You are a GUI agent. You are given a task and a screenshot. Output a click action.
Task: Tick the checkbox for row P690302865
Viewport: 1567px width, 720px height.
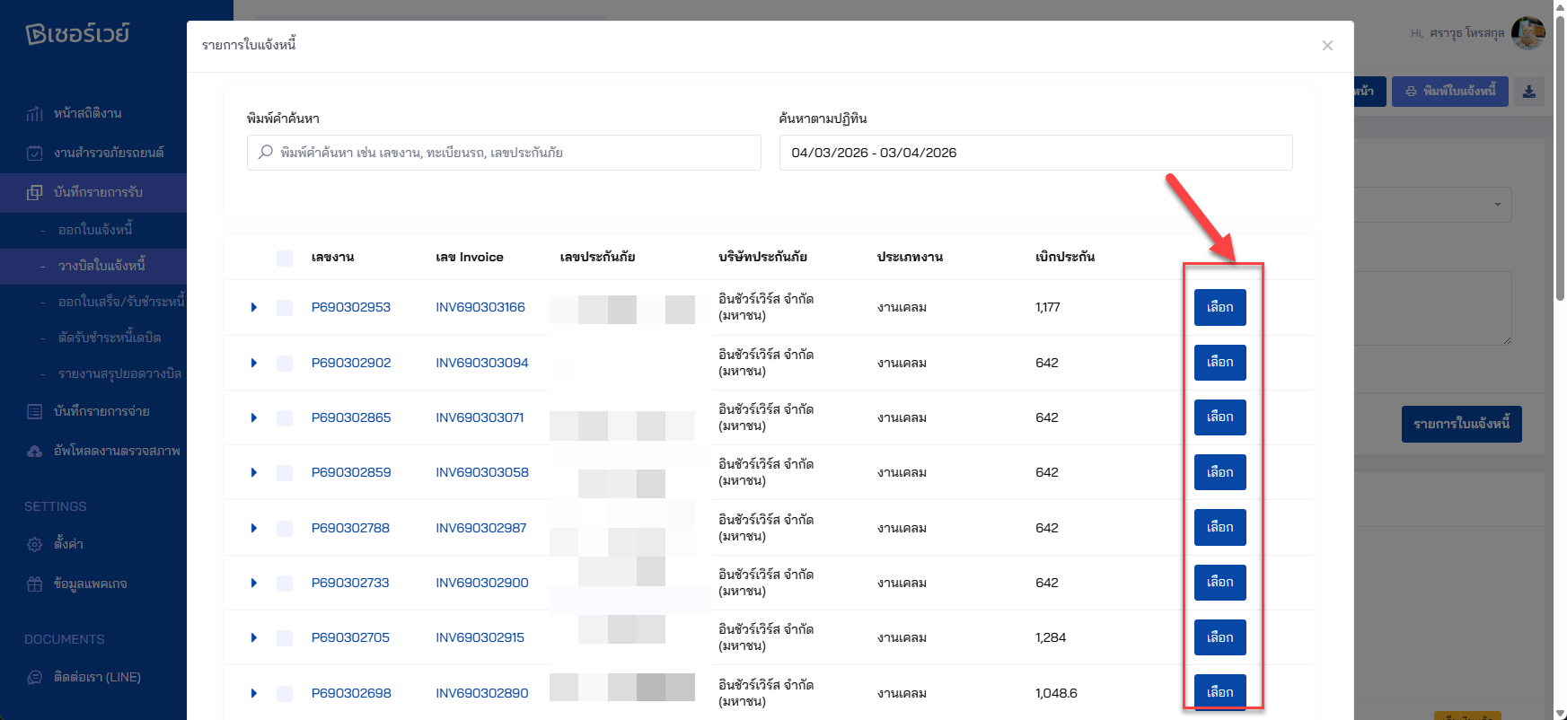point(285,418)
